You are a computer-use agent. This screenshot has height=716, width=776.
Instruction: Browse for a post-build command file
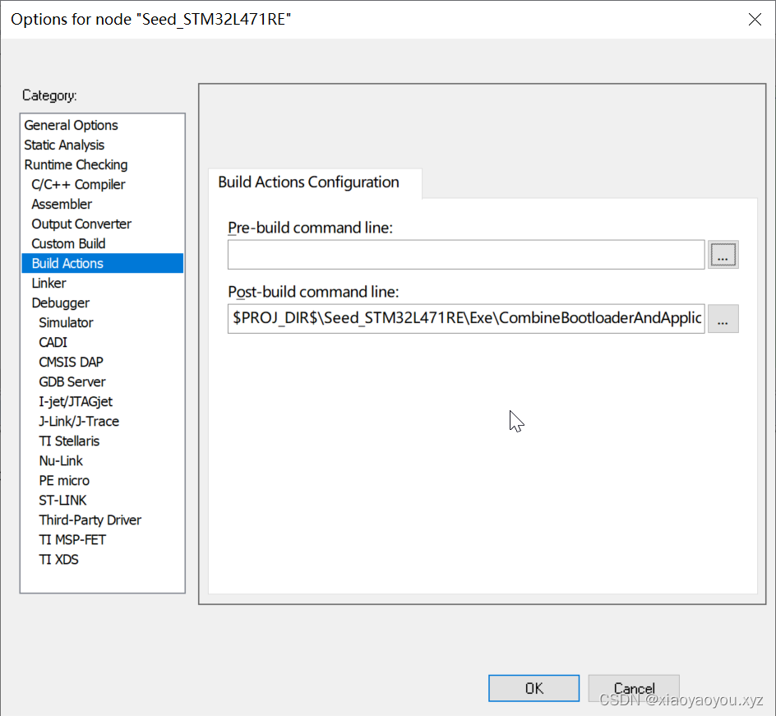coord(723,318)
